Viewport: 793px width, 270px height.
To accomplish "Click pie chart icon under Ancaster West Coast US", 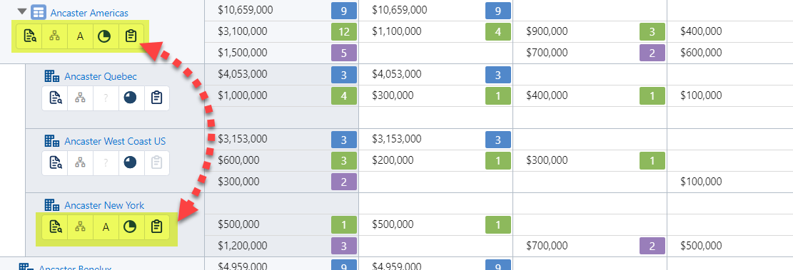I will [131, 163].
